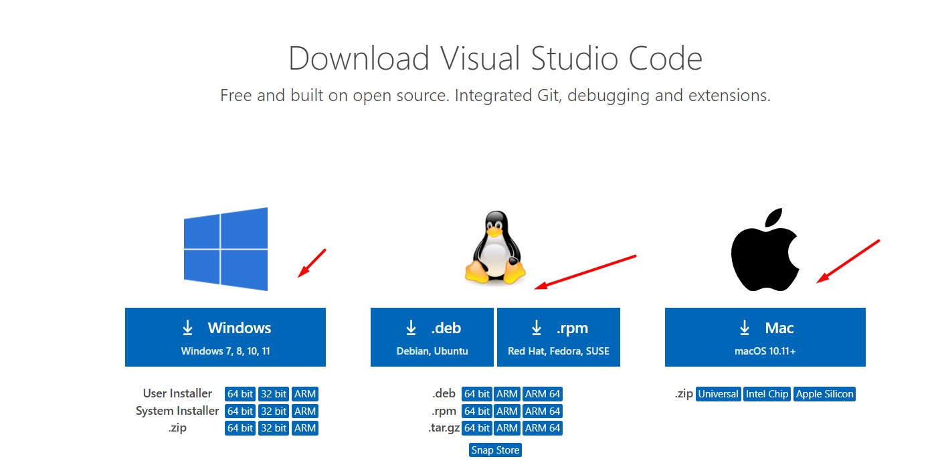This screenshot has width=934, height=473.
Task: Download 64 bit Linux .deb variant
Action: point(477,394)
